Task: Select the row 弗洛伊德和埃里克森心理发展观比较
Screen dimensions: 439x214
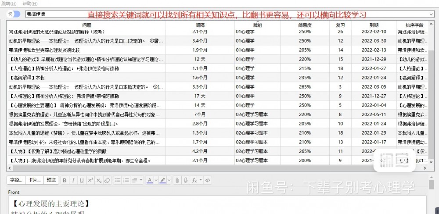Action: click(x=218, y=50)
